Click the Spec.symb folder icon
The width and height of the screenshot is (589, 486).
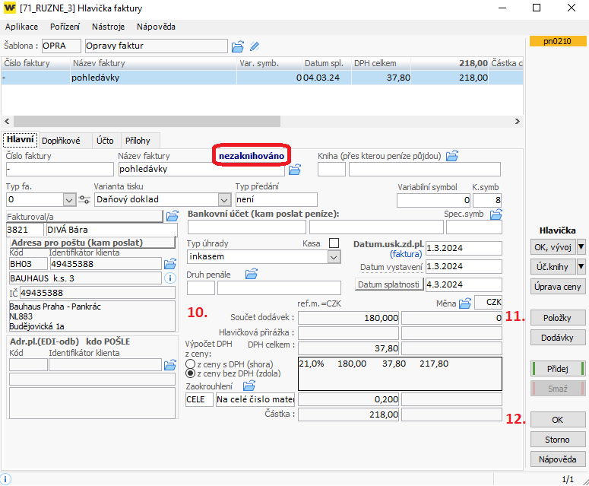coord(496,214)
